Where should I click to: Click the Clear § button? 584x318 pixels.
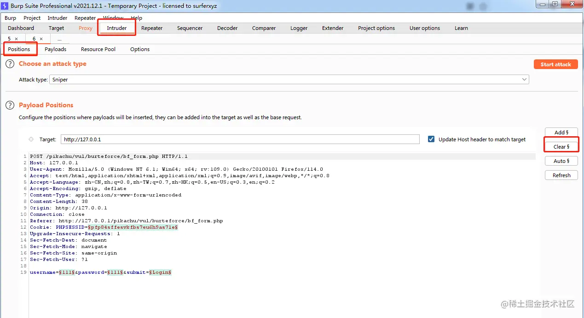[561, 147]
